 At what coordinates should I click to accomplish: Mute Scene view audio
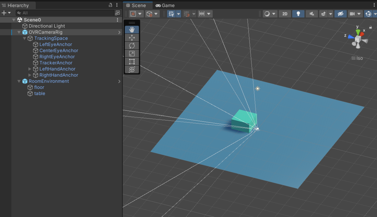312,14
